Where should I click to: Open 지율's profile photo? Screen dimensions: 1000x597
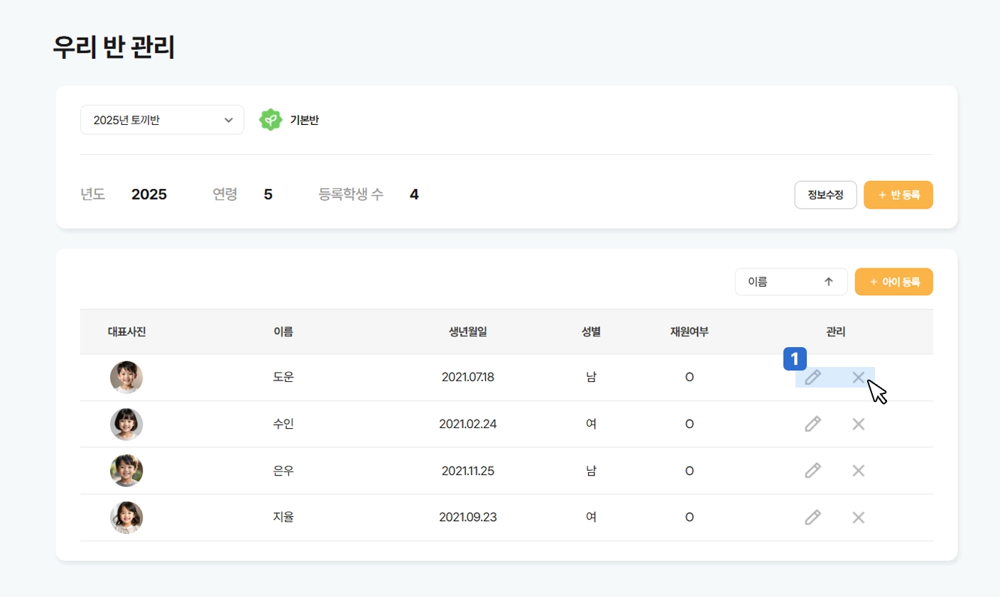click(x=126, y=517)
